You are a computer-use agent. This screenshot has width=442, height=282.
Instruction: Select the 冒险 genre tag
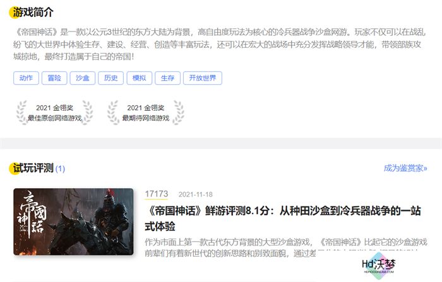coord(54,78)
